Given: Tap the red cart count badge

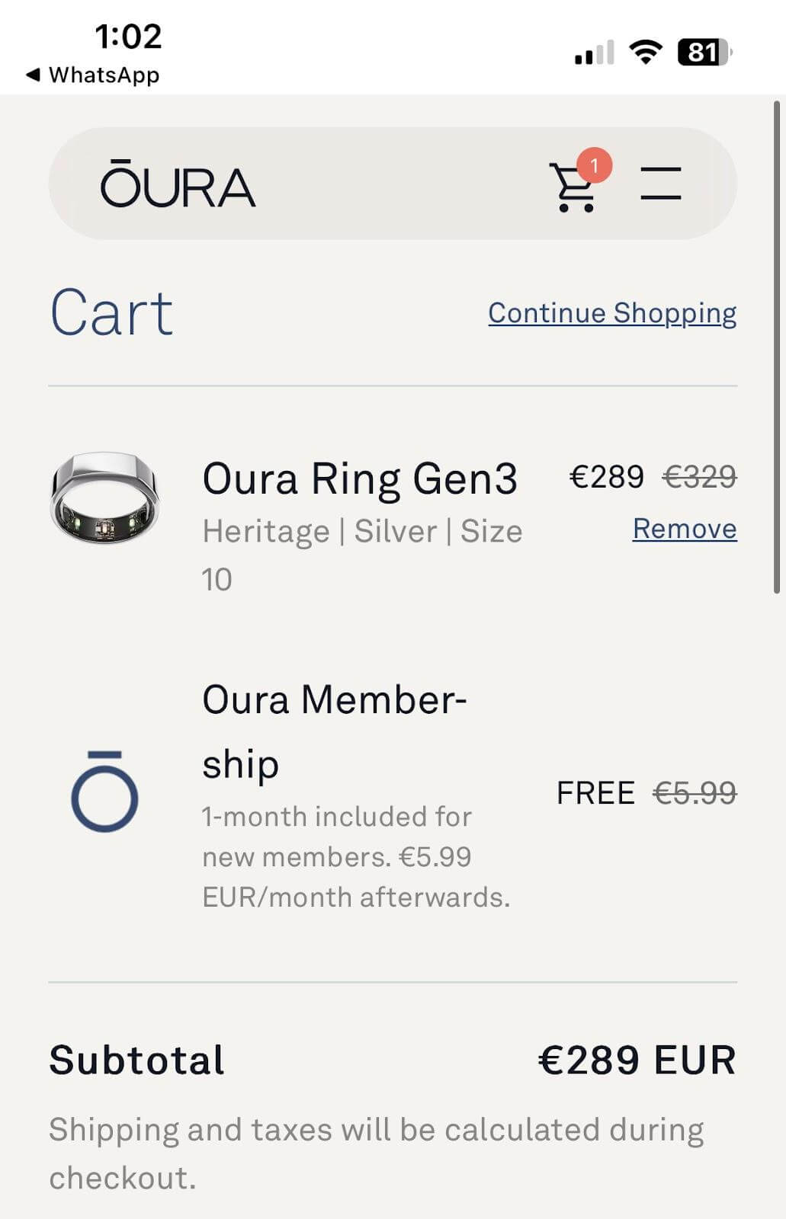Looking at the screenshot, I should click(x=595, y=165).
